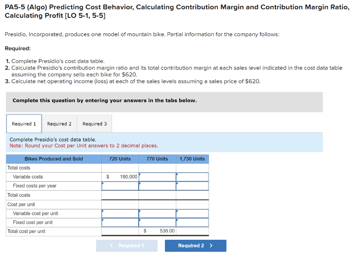Click the Fixed costs per year cell under 770 Units
The height and width of the screenshot is (256, 354).
(x=157, y=186)
